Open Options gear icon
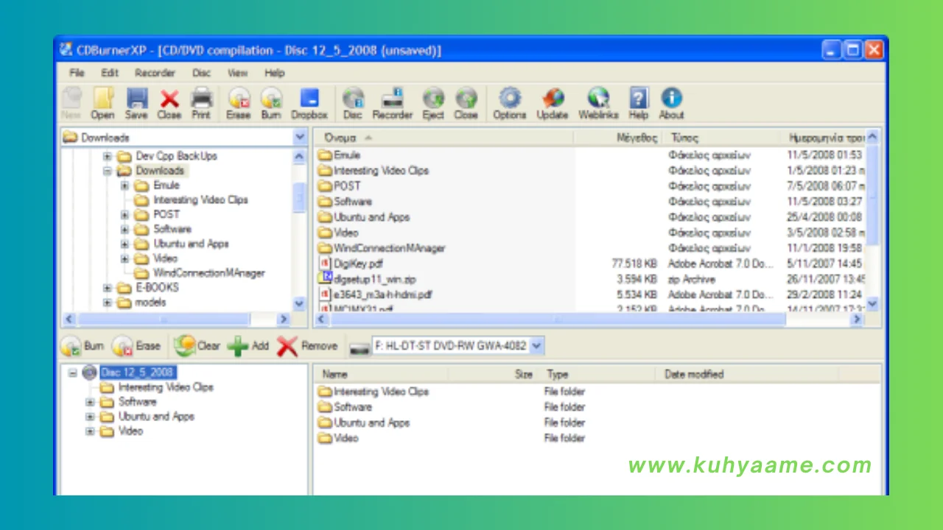 [x=510, y=103]
